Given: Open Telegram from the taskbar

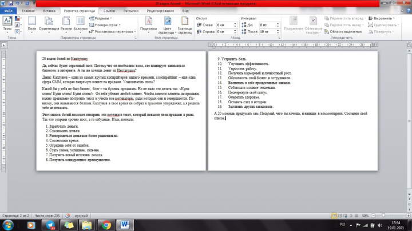Looking at the screenshot, I should click(50, 225).
